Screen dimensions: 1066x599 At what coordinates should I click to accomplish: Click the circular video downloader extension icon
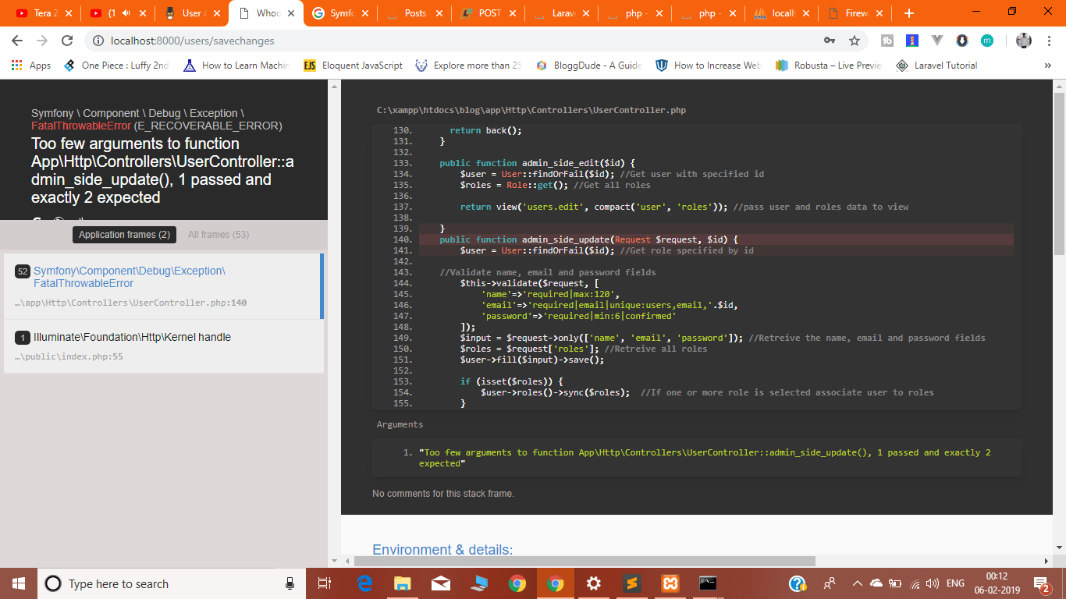(962, 40)
